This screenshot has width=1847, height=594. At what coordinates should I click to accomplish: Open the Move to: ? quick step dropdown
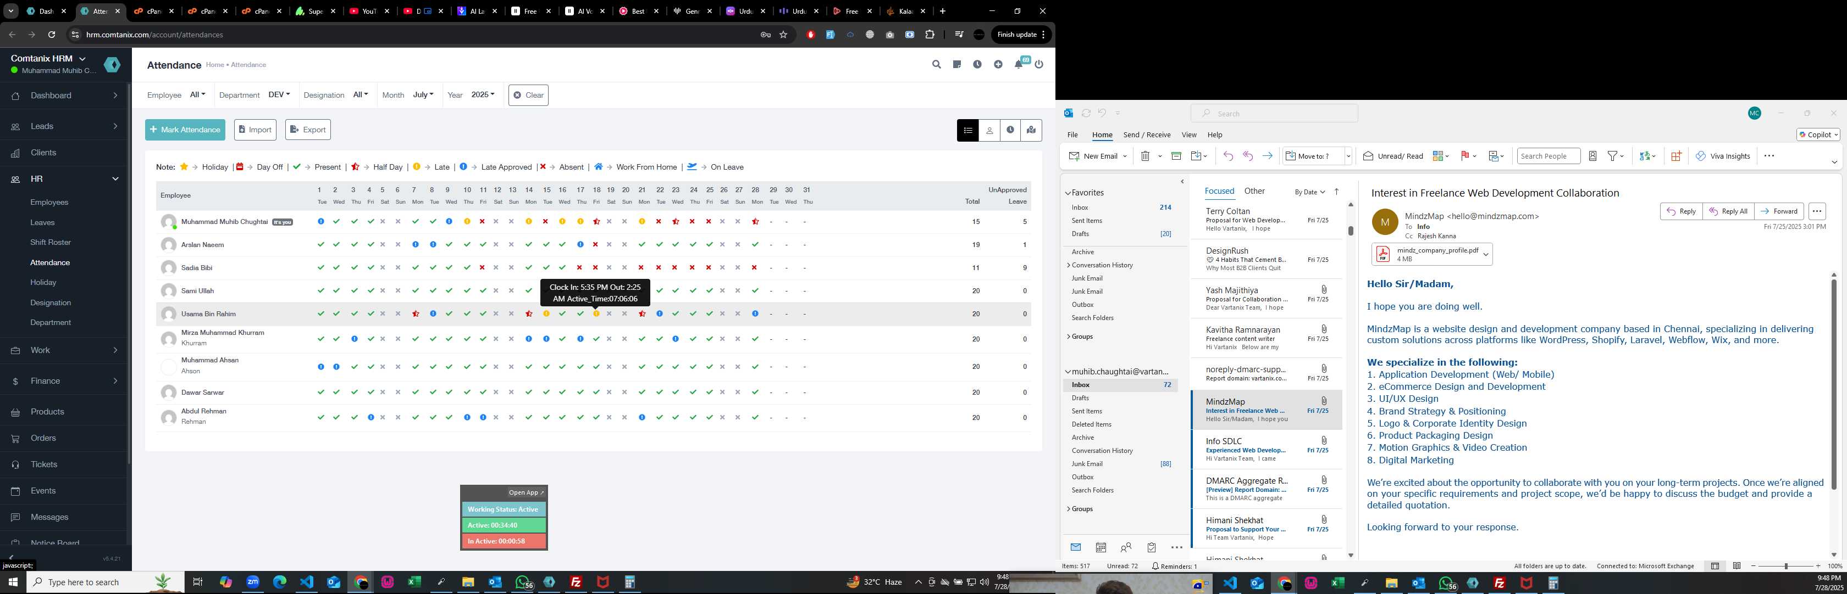coord(1348,156)
